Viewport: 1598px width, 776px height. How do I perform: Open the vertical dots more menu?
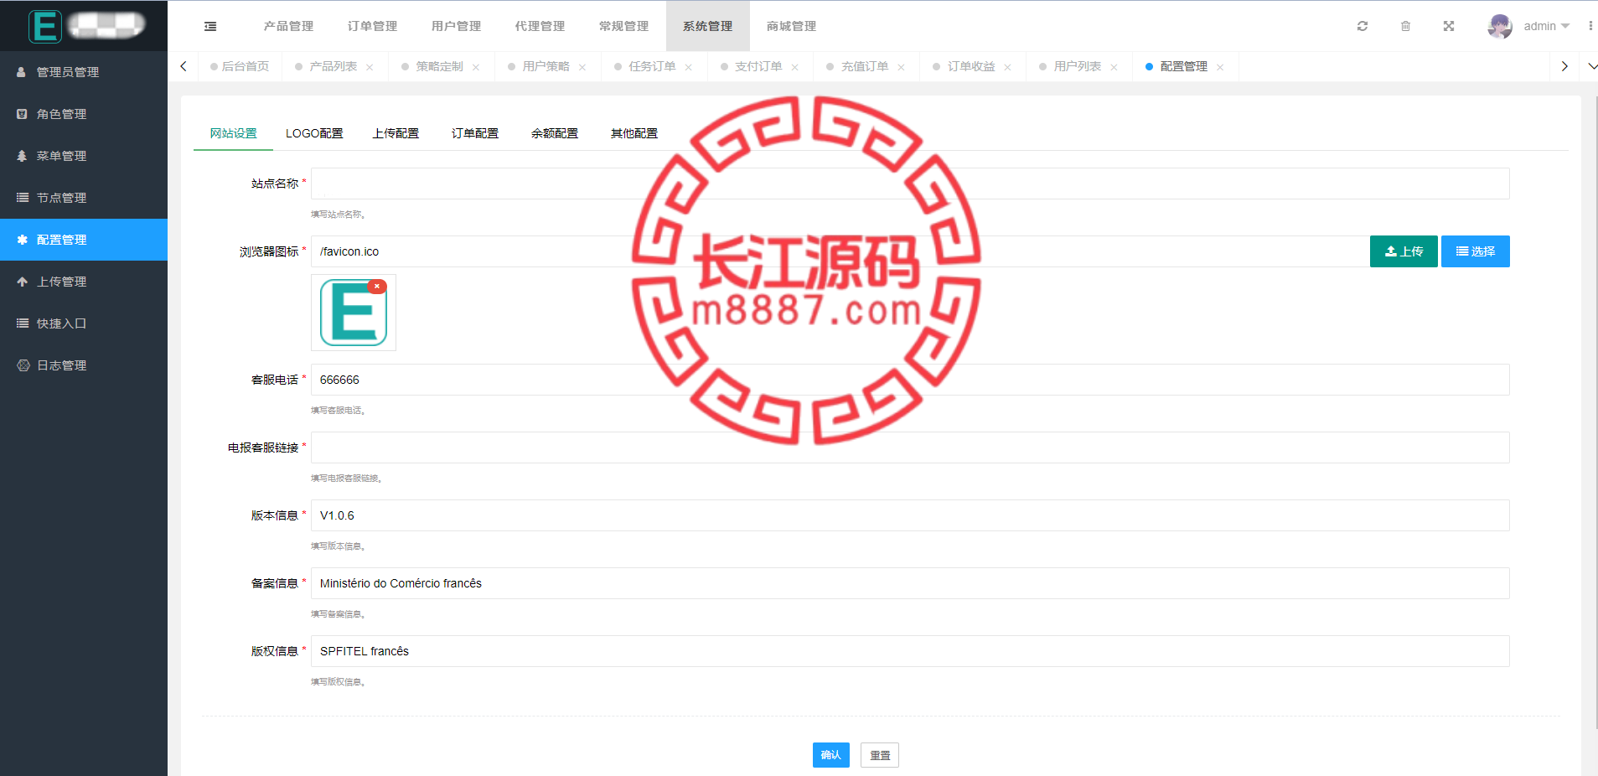pos(1590,26)
